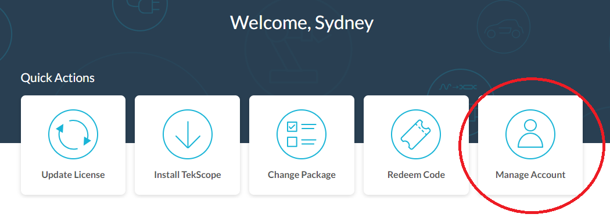Select the "Manage Account" text label
Screen dimensions: 610x221
tap(530, 174)
